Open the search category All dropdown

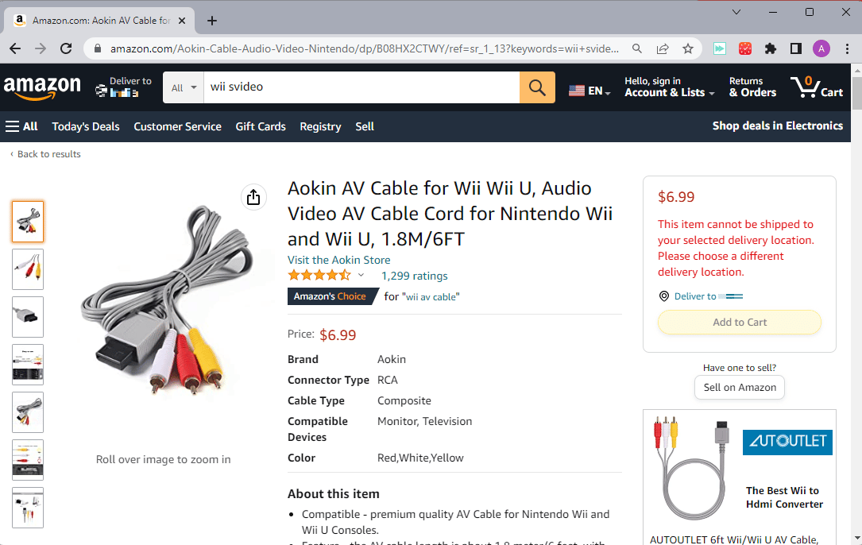tap(183, 87)
